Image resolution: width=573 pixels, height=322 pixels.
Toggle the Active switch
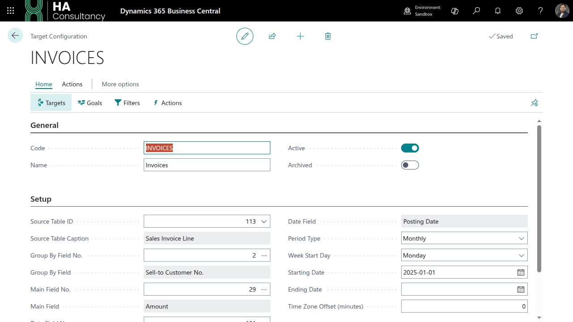(x=410, y=148)
